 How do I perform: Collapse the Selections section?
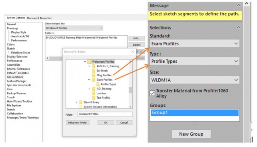[239, 27]
